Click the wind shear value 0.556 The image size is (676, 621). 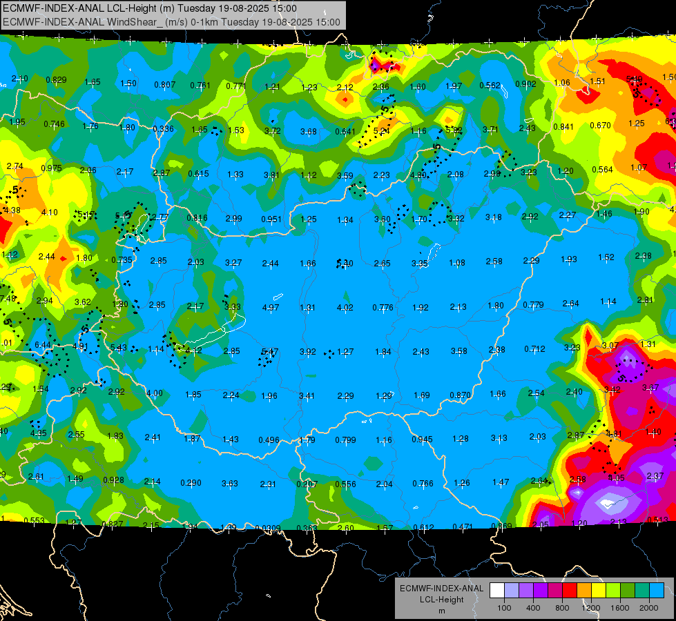[x=345, y=484]
